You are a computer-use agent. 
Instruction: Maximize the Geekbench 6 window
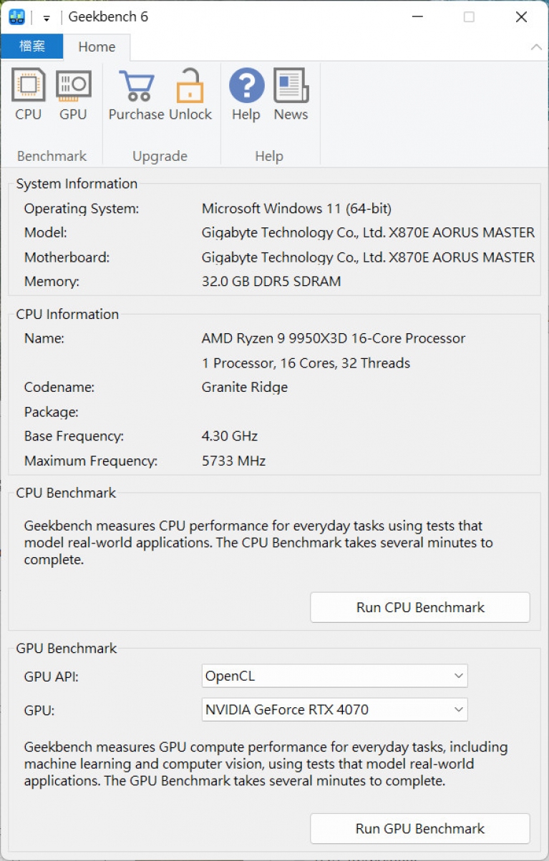pyautogui.click(x=469, y=17)
